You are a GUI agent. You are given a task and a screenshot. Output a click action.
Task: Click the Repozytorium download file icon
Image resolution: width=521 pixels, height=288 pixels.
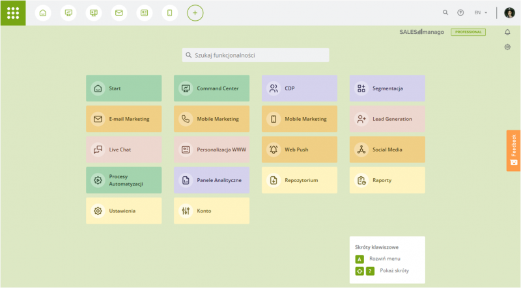point(274,180)
